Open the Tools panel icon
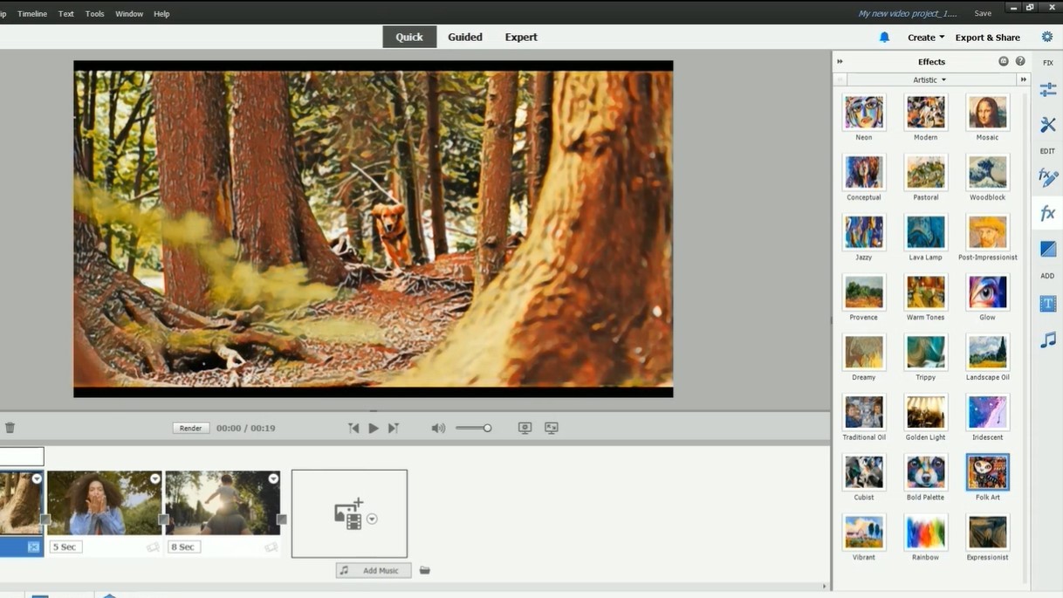 tap(1047, 125)
